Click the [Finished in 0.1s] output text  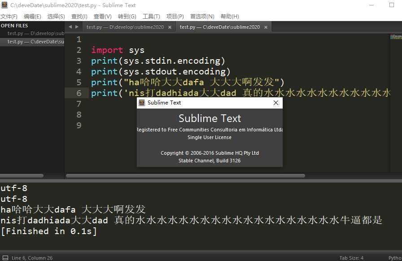[49, 231]
